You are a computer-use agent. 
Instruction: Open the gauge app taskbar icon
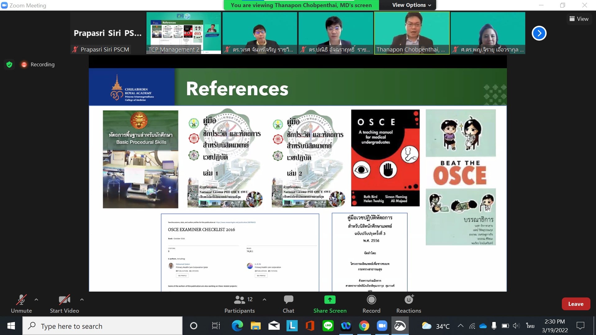click(400, 326)
